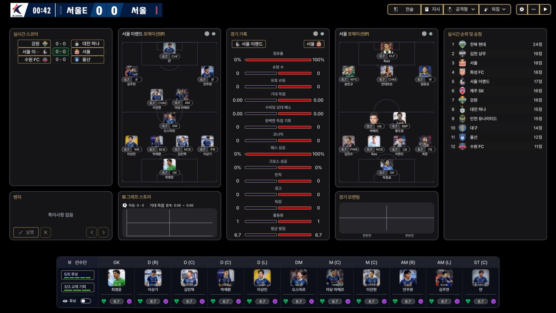Click the large dot in 경기 기록 panel header
The height and width of the screenshot is (313, 556).
(315, 34)
